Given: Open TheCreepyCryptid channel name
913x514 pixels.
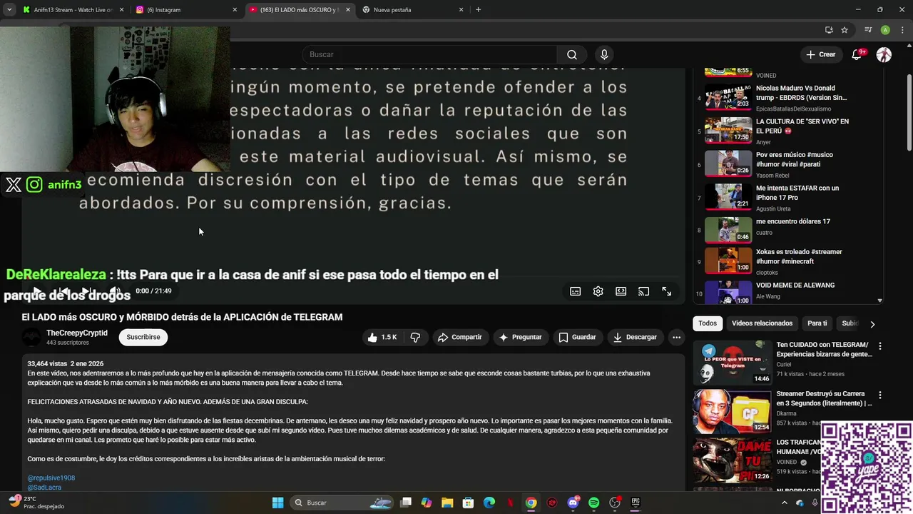Looking at the screenshot, I should pos(77,333).
